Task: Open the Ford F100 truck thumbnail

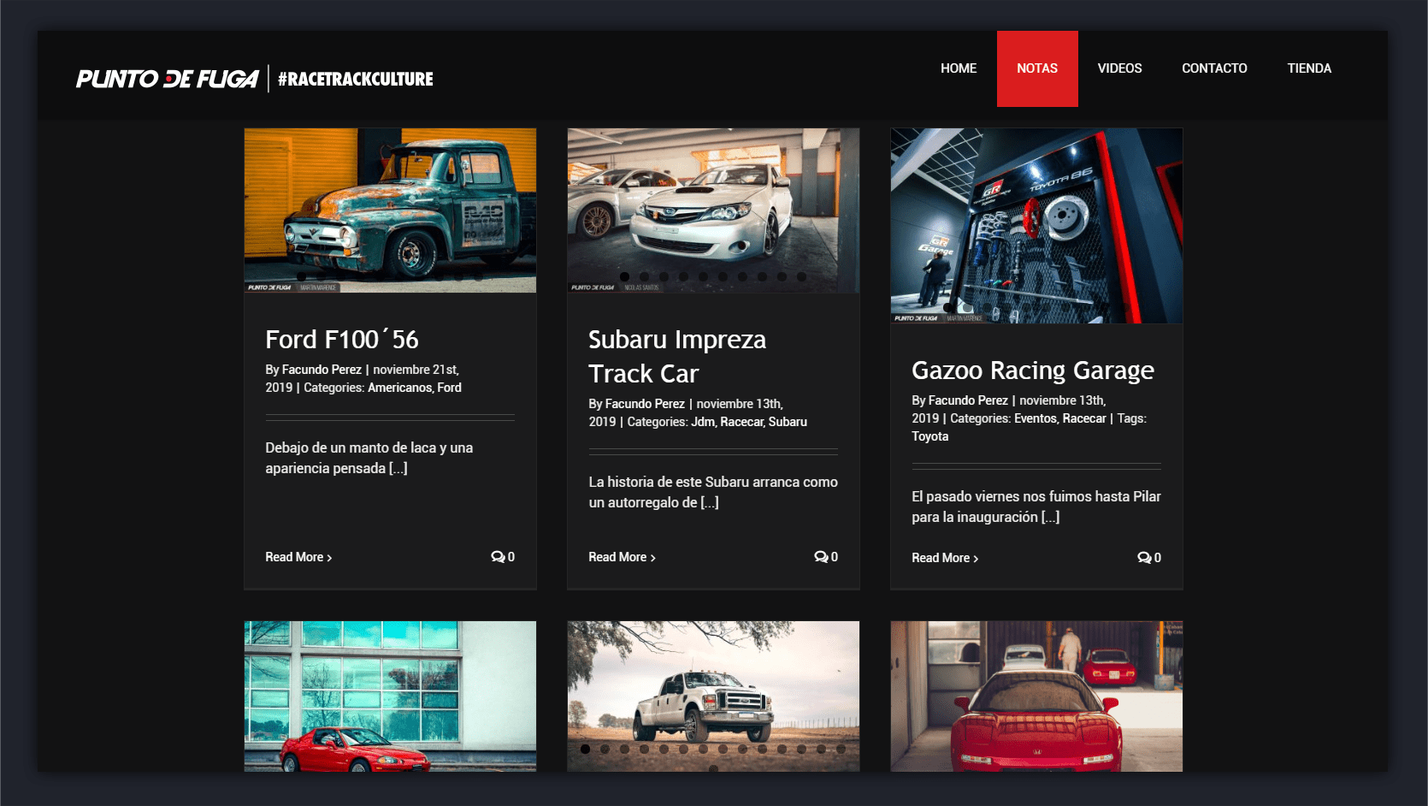Action: click(390, 210)
